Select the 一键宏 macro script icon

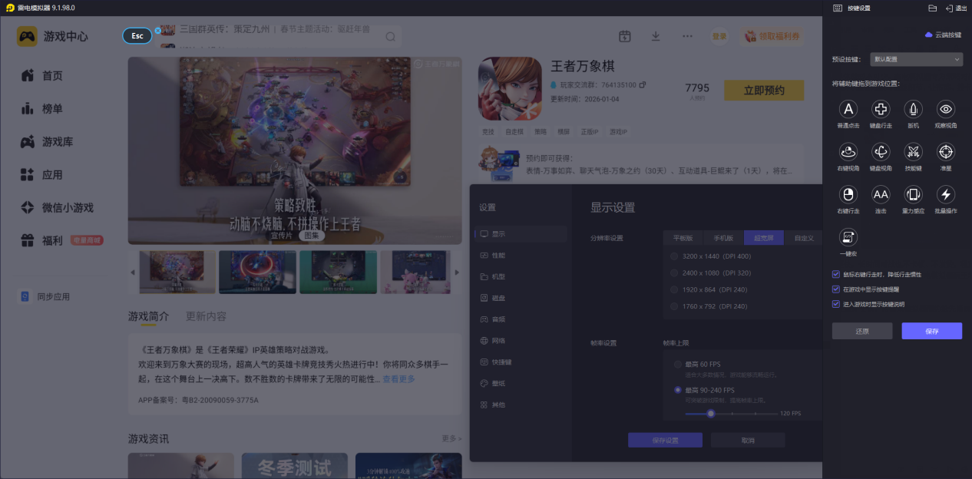pyautogui.click(x=848, y=237)
